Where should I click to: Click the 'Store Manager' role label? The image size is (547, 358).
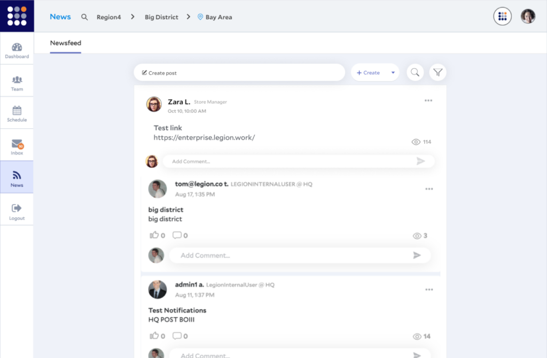210,102
